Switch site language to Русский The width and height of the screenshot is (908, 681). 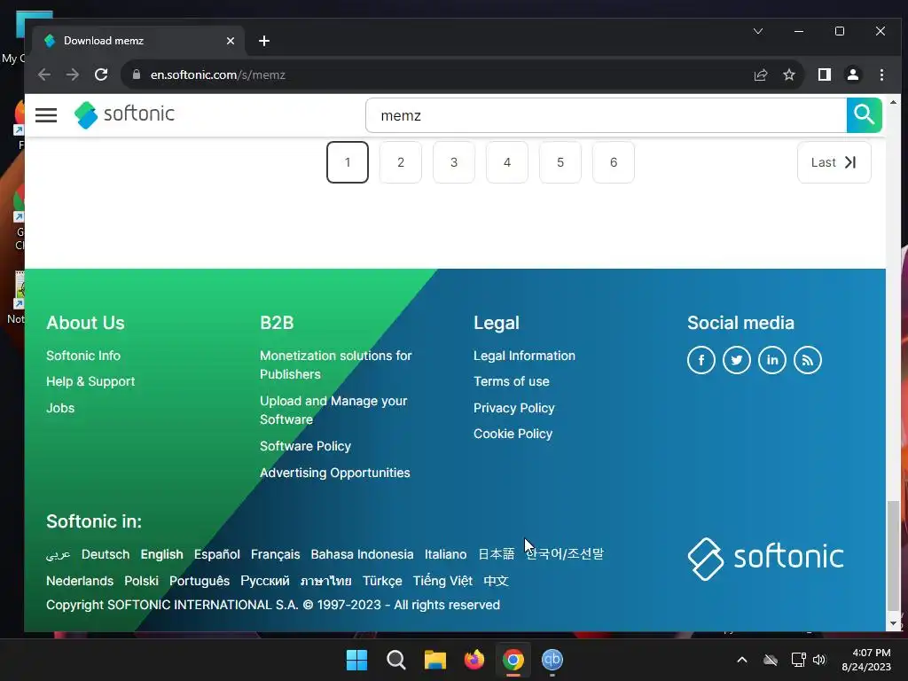[264, 581]
